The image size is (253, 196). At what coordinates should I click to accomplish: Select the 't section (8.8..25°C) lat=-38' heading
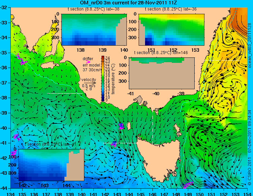[93, 9]
